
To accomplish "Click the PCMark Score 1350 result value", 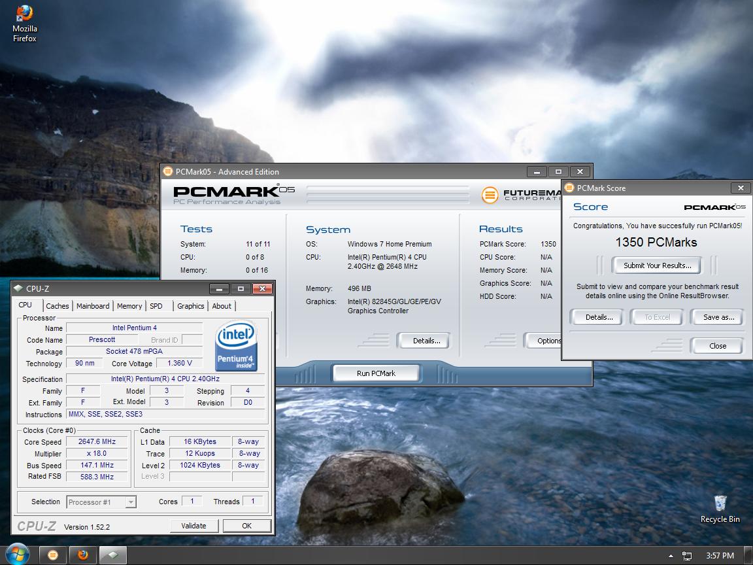I will (548, 244).
